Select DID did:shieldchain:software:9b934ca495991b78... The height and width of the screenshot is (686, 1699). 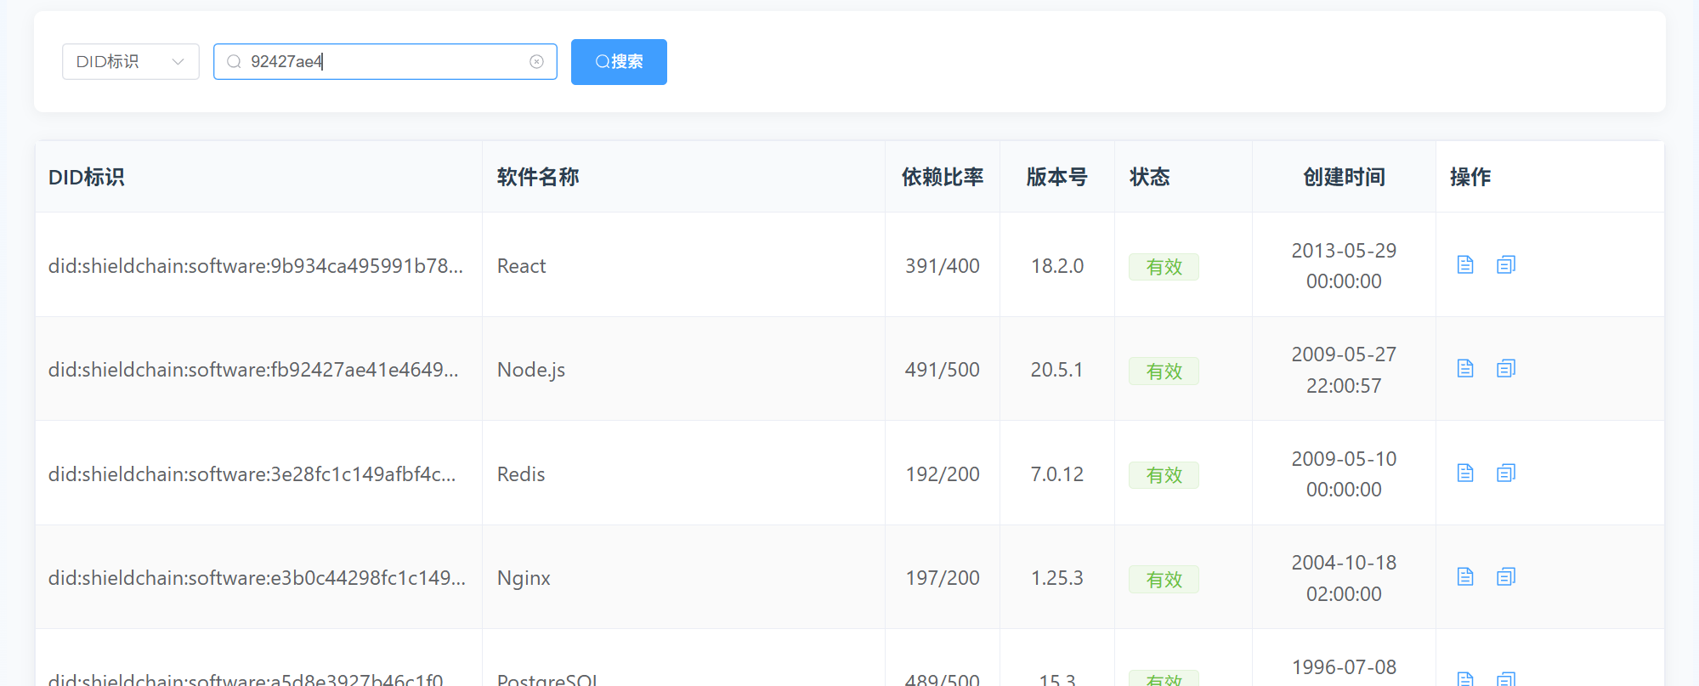(256, 266)
